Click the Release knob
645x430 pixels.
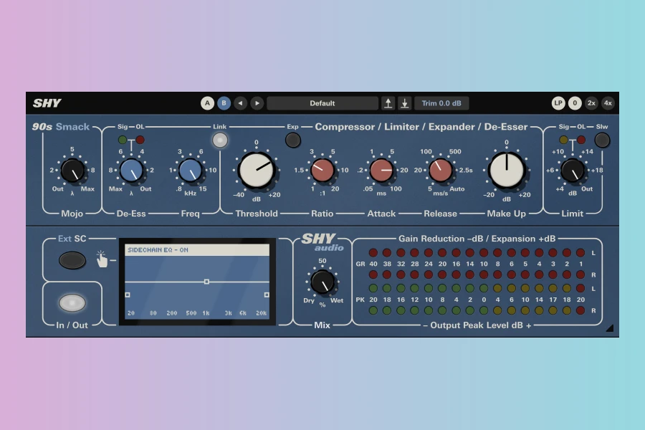[441, 171]
